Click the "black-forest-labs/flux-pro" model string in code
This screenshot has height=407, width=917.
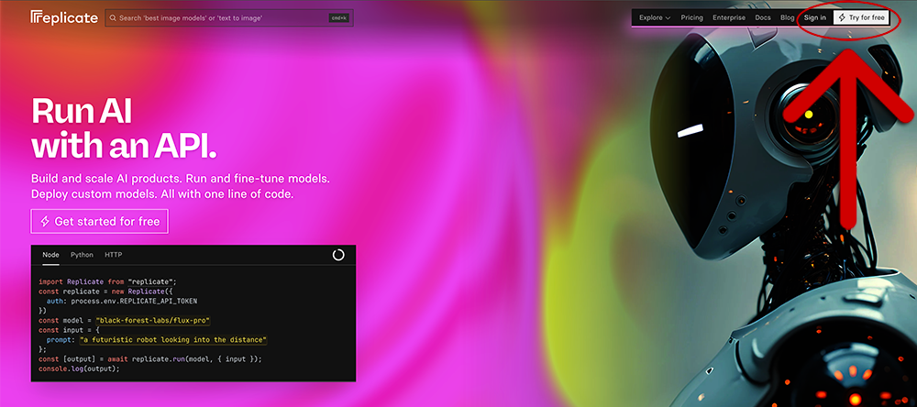(152, 320)
